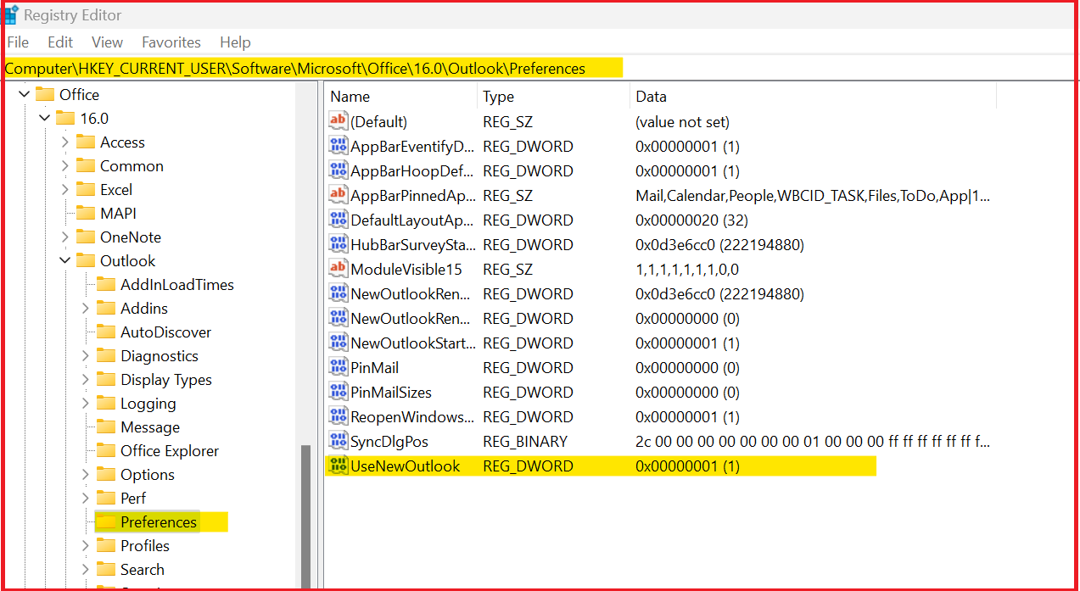Click the DWORD icon next to UseNewOutlook
Screen dimensions: 1080x591
pyautogui.click(x=338, y=465)
